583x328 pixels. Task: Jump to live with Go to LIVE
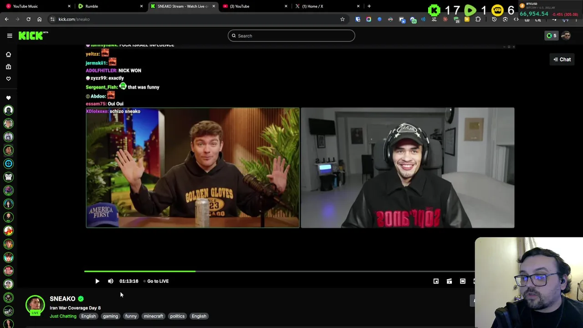click(156, 281)
